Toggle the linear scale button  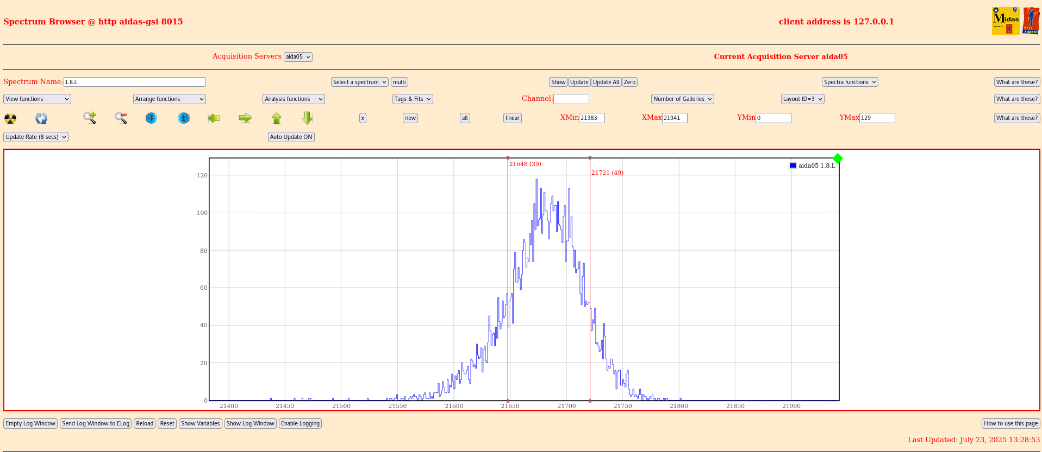click(513, 118)
